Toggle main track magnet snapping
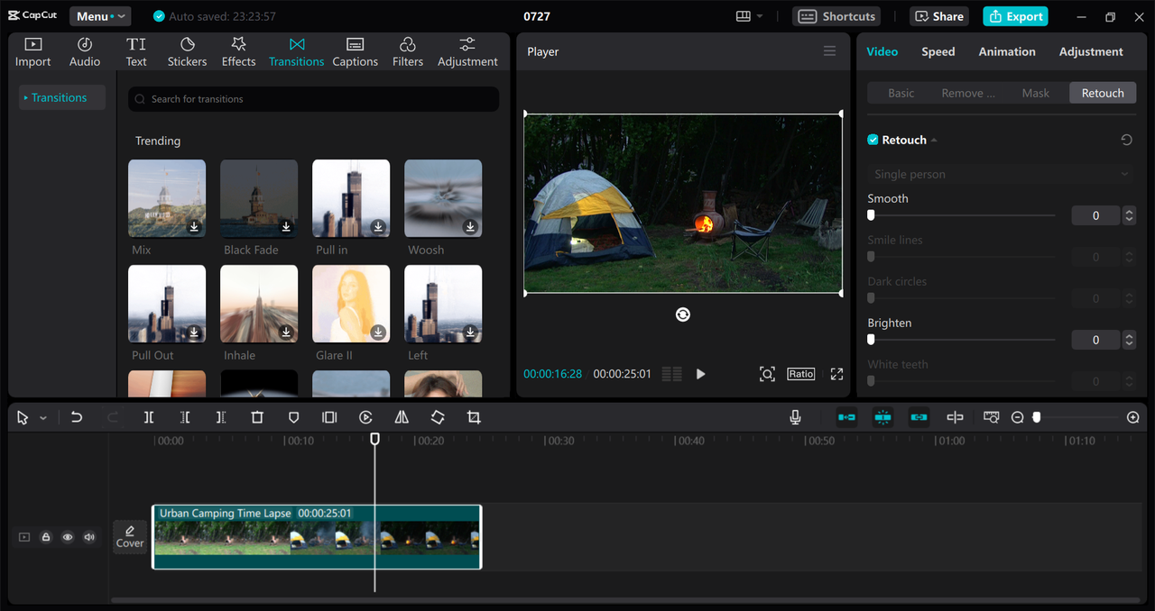 [x=846, y=417]
